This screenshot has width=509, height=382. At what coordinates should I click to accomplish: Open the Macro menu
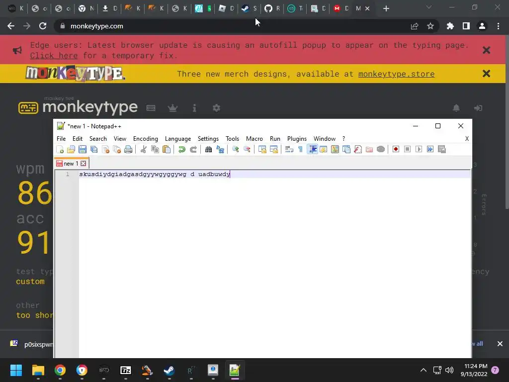[x=254, y=139]
